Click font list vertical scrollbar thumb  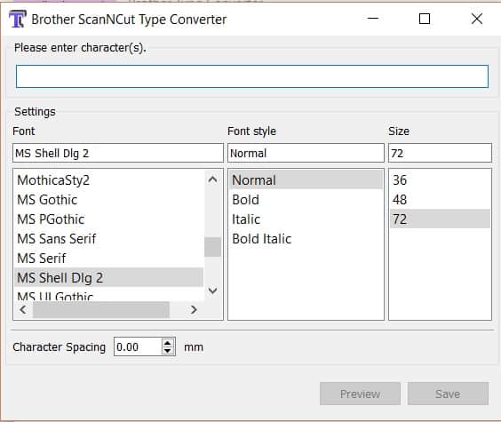[x=213, y=247]
